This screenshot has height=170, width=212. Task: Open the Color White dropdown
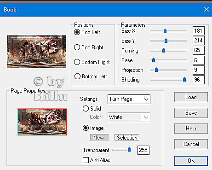pos(129,117)
